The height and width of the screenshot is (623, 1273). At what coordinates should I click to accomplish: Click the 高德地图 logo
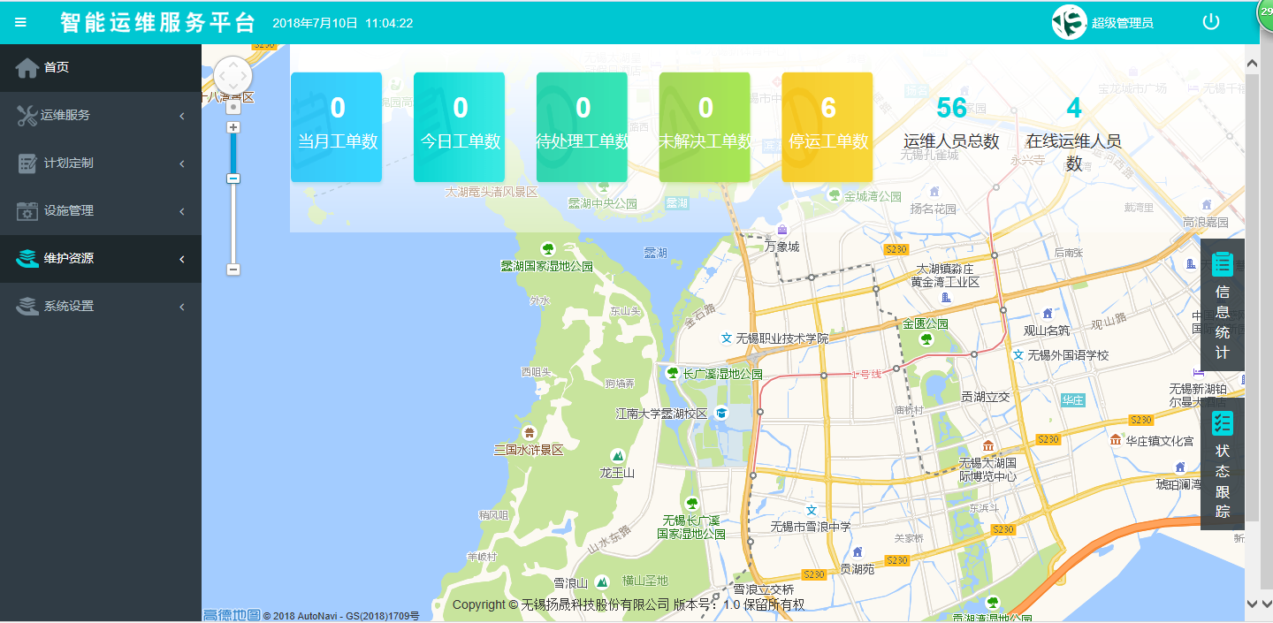[x=232, y=615]
